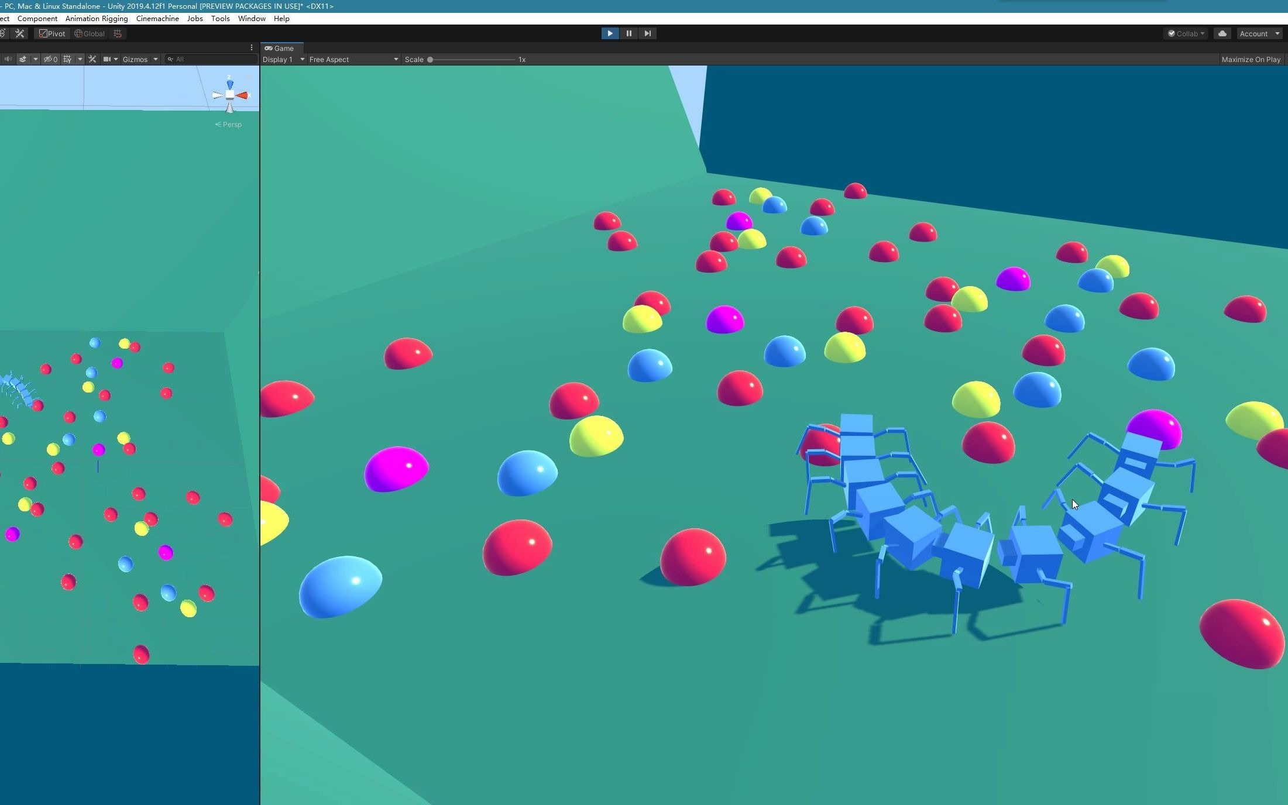The image size is (1288, 805).
Task: Toggle Pivot mode in the toolbar
Action: [52, 33]
